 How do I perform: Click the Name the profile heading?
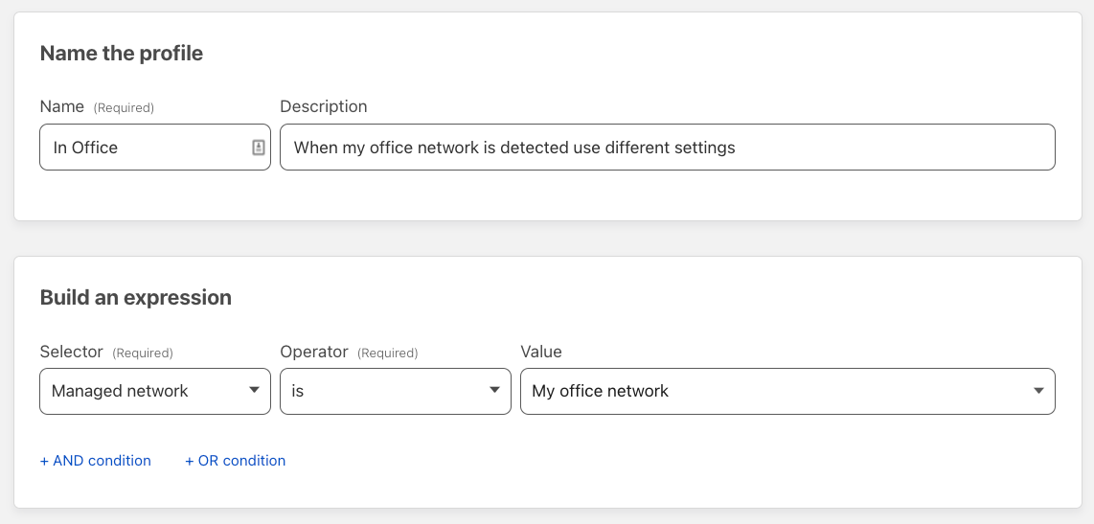coord(122,53)
